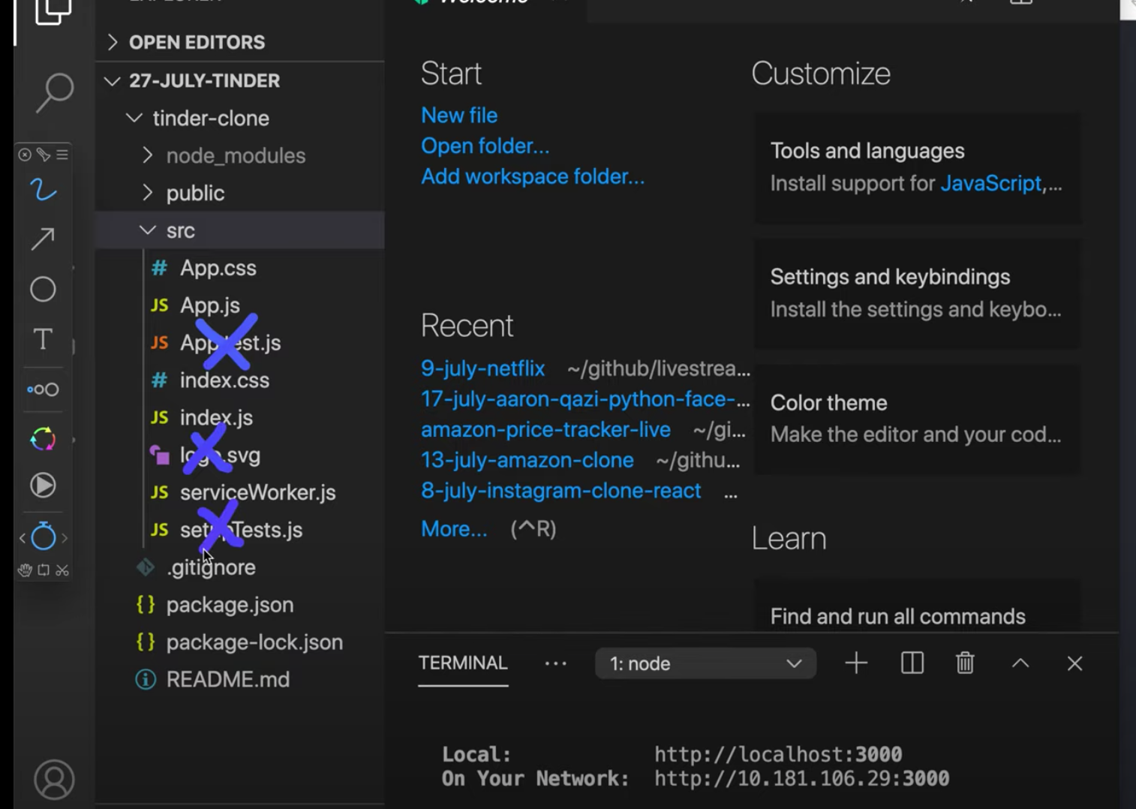1136x809 pixels.
Task: Open the README.md file
Action: [240, 680]
